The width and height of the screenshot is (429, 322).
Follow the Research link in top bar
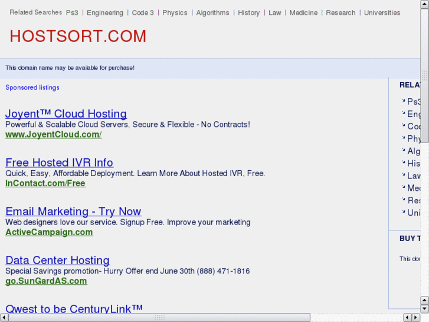340,12
